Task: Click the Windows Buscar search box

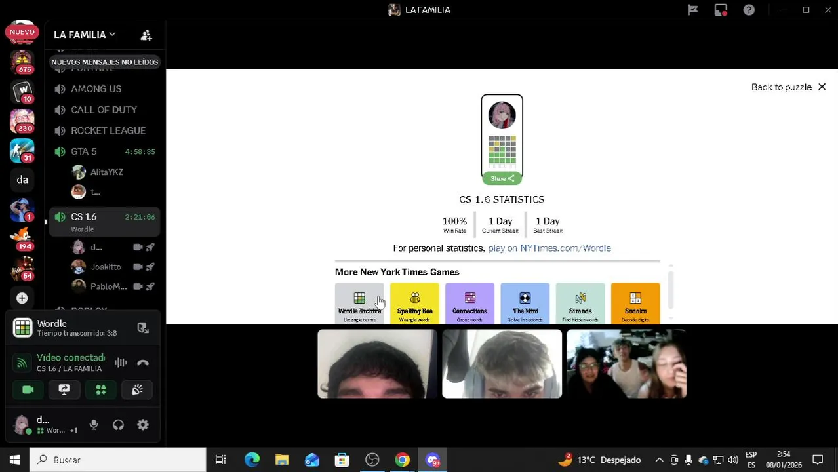Action: point(118,460)
